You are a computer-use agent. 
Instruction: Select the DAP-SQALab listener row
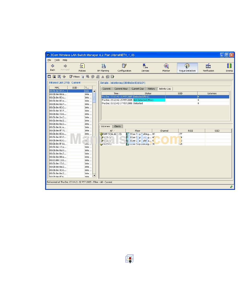[166, 134]
